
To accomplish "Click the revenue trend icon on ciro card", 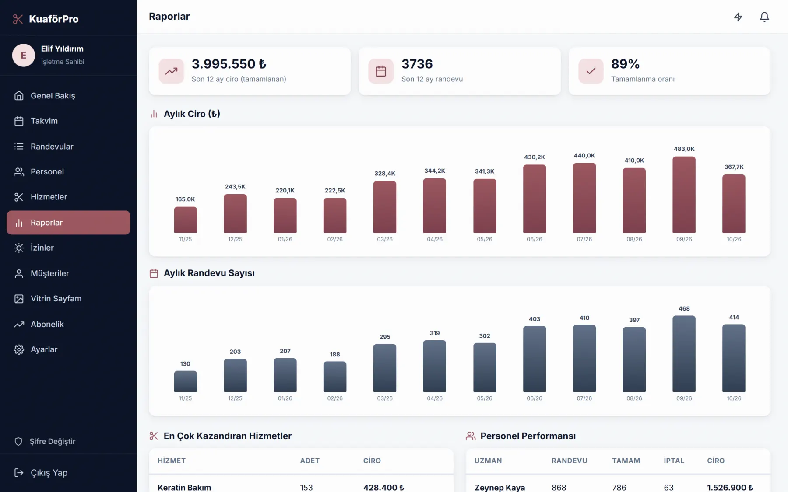I will pyautogui.click(x=171, y=71).
